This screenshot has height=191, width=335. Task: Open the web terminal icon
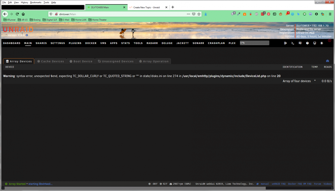click(x=293, y=43)
